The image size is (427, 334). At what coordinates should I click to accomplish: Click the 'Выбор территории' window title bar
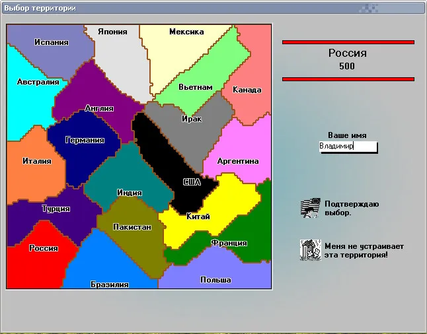pyautogui.click(x=213, y=8)
